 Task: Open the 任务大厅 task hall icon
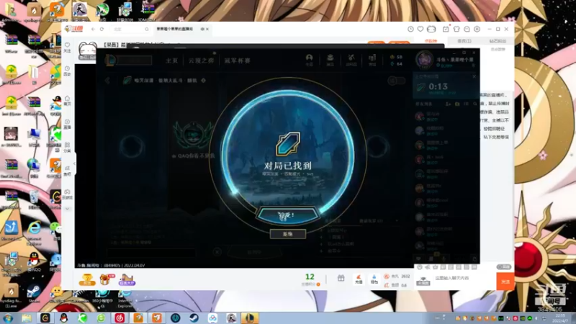[x=127, y=280]
